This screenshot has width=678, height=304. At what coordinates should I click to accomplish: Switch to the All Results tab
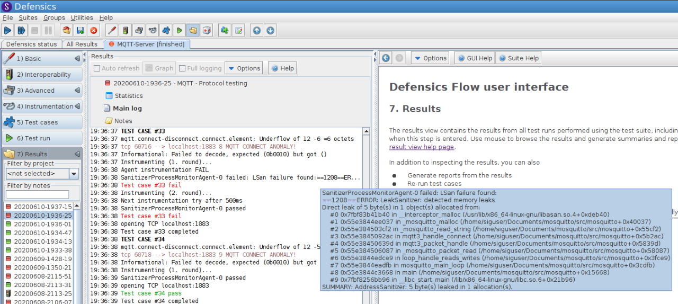point(82,44)
